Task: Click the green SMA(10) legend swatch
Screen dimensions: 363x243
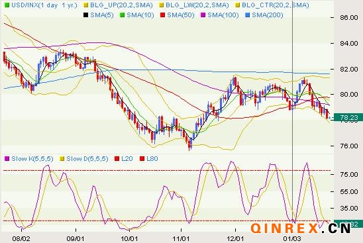Action: pos(123,15)
